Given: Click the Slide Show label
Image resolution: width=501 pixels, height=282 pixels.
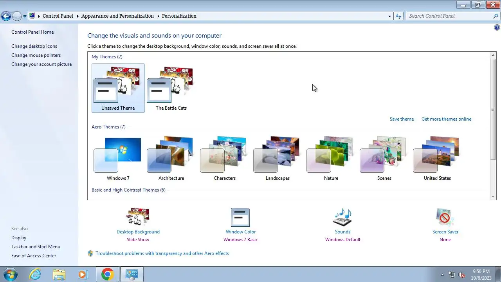Looking at the screenshot, I should pyautogui.click(x=138, y=240).
